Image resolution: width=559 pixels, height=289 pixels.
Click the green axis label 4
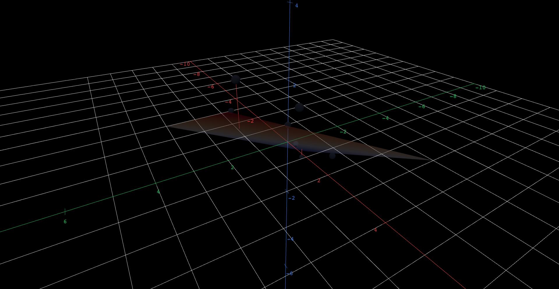click(158, 192)
